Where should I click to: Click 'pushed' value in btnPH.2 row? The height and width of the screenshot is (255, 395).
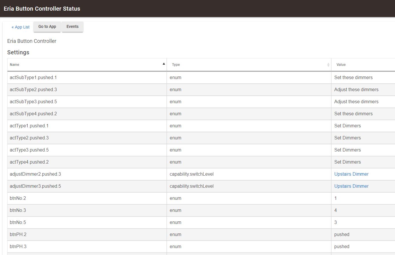pyautogui.click(x=342, y=234)
